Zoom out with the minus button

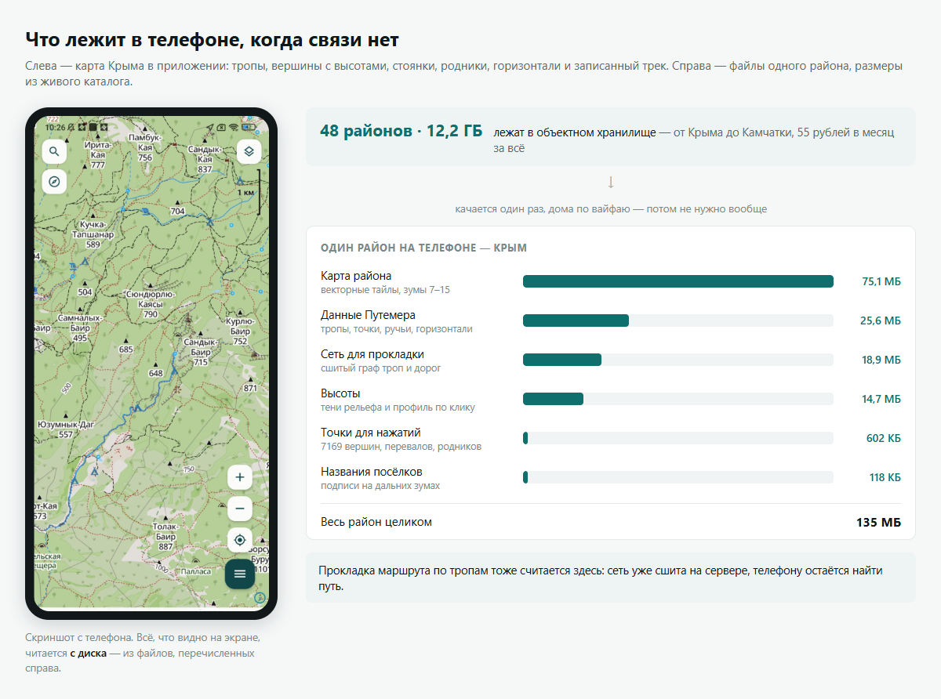coord(240,509)
